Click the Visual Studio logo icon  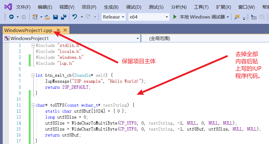click(x=8, y=7)
